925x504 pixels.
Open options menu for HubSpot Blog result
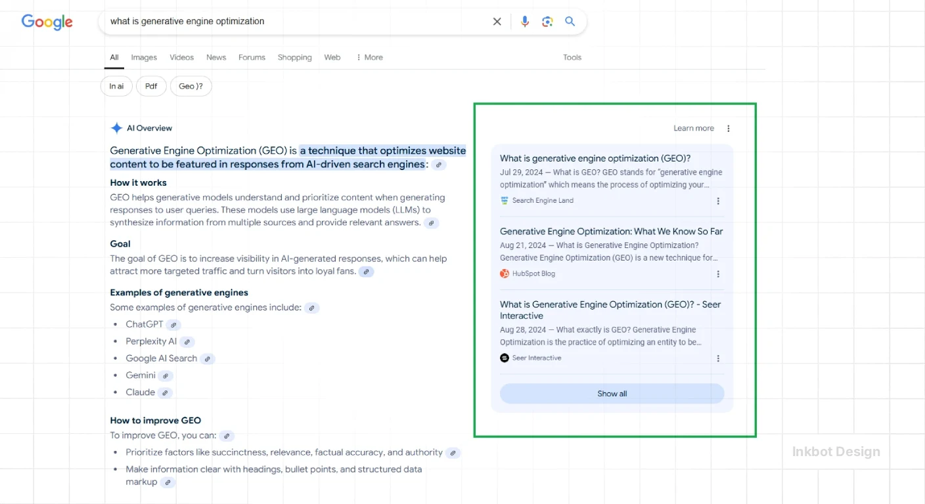coord(718,274)
